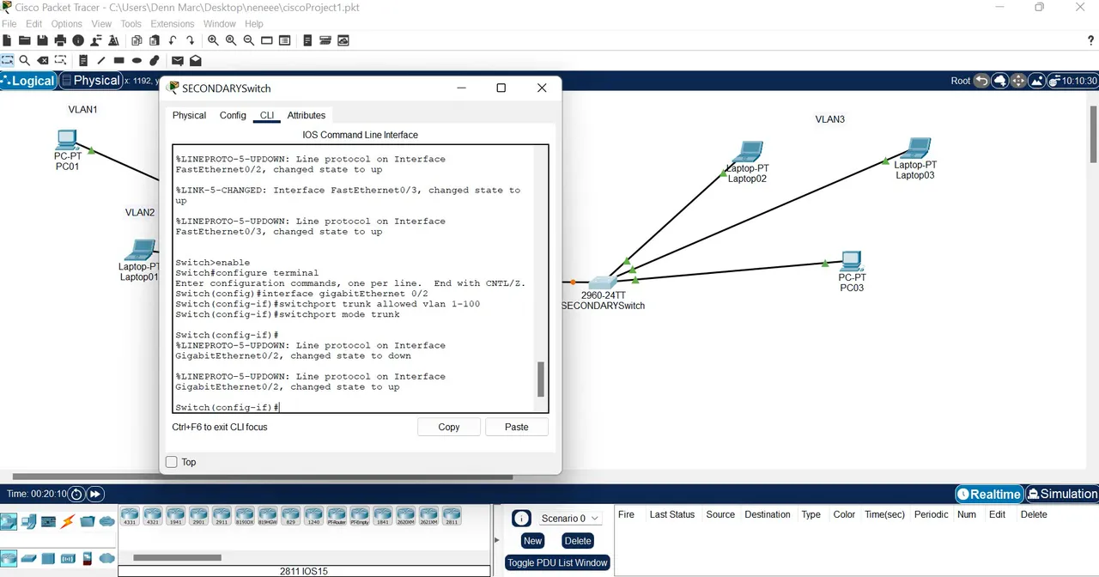Click the Select tool icon

click(7, 60)
